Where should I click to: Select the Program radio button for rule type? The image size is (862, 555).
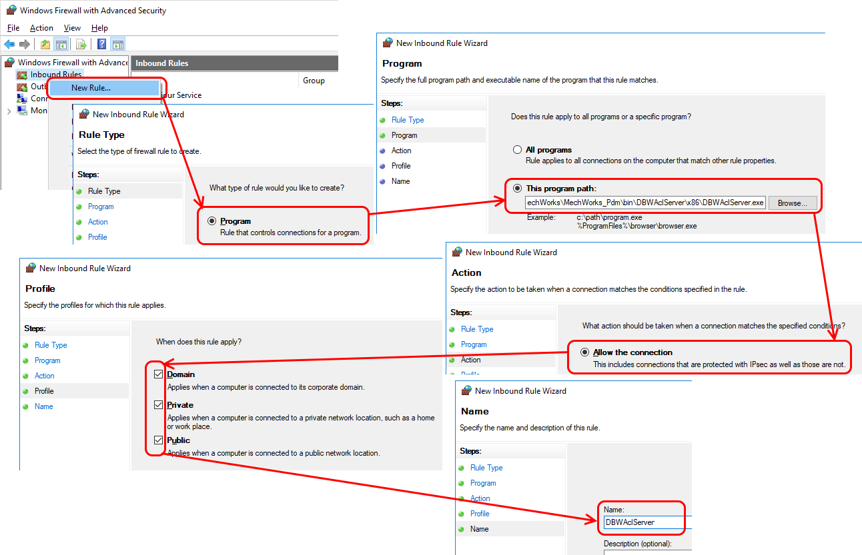(x=212, y=221)
